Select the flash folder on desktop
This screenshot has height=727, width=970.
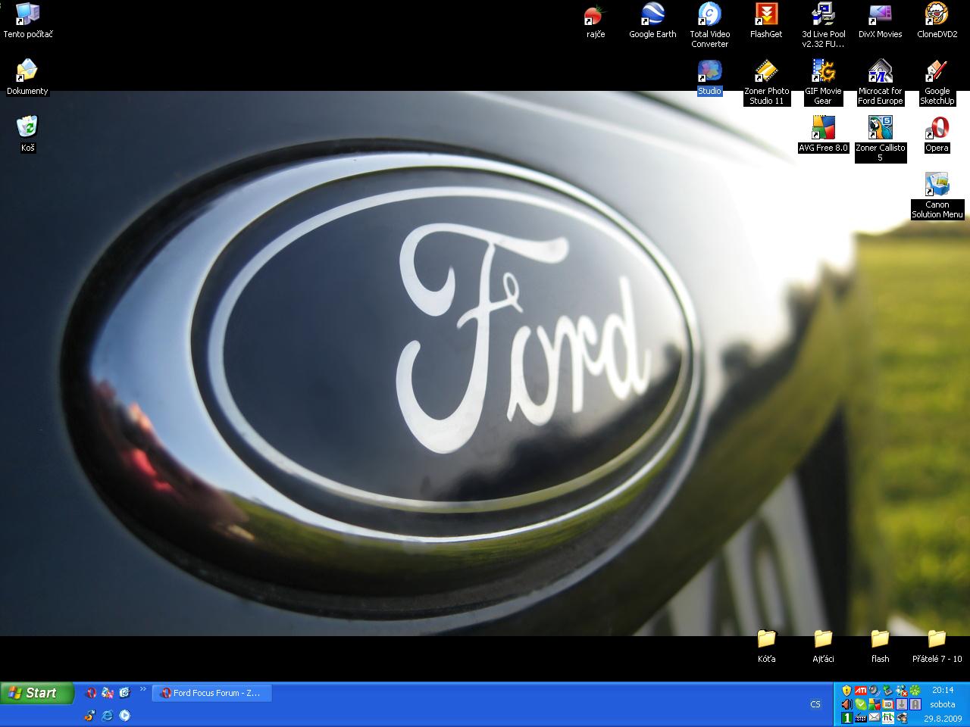[x=880, y=639]
